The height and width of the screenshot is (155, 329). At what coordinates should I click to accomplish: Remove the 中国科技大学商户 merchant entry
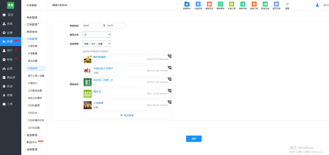[170, 67]
